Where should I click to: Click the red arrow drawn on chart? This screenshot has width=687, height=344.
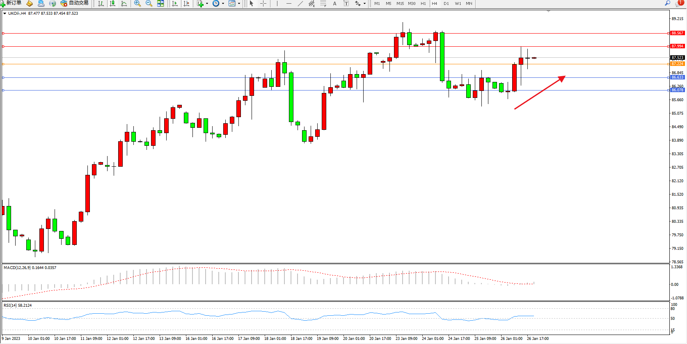click(540, 93)
